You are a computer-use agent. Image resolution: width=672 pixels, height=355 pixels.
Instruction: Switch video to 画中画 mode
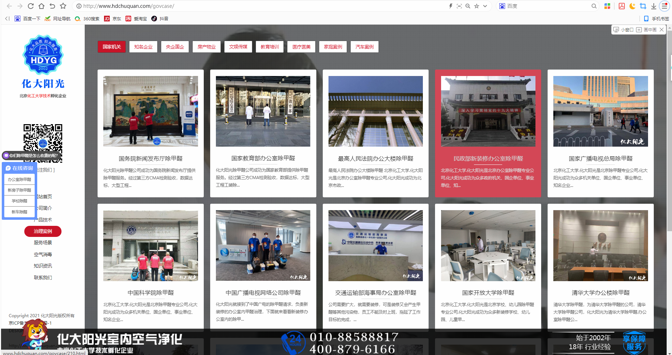[646, 30]
